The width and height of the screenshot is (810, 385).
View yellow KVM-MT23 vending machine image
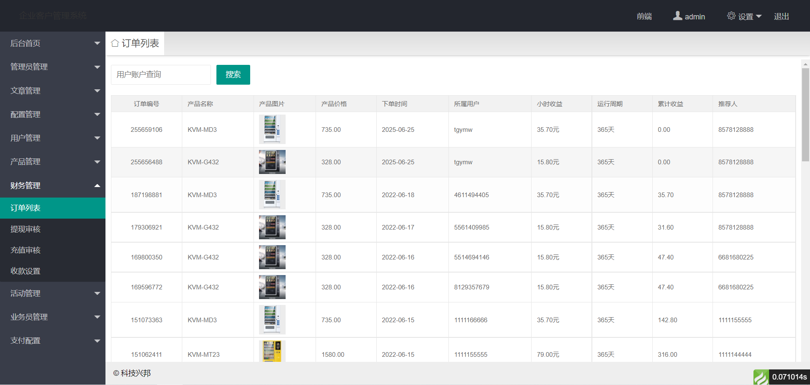[x=272, y=351]
